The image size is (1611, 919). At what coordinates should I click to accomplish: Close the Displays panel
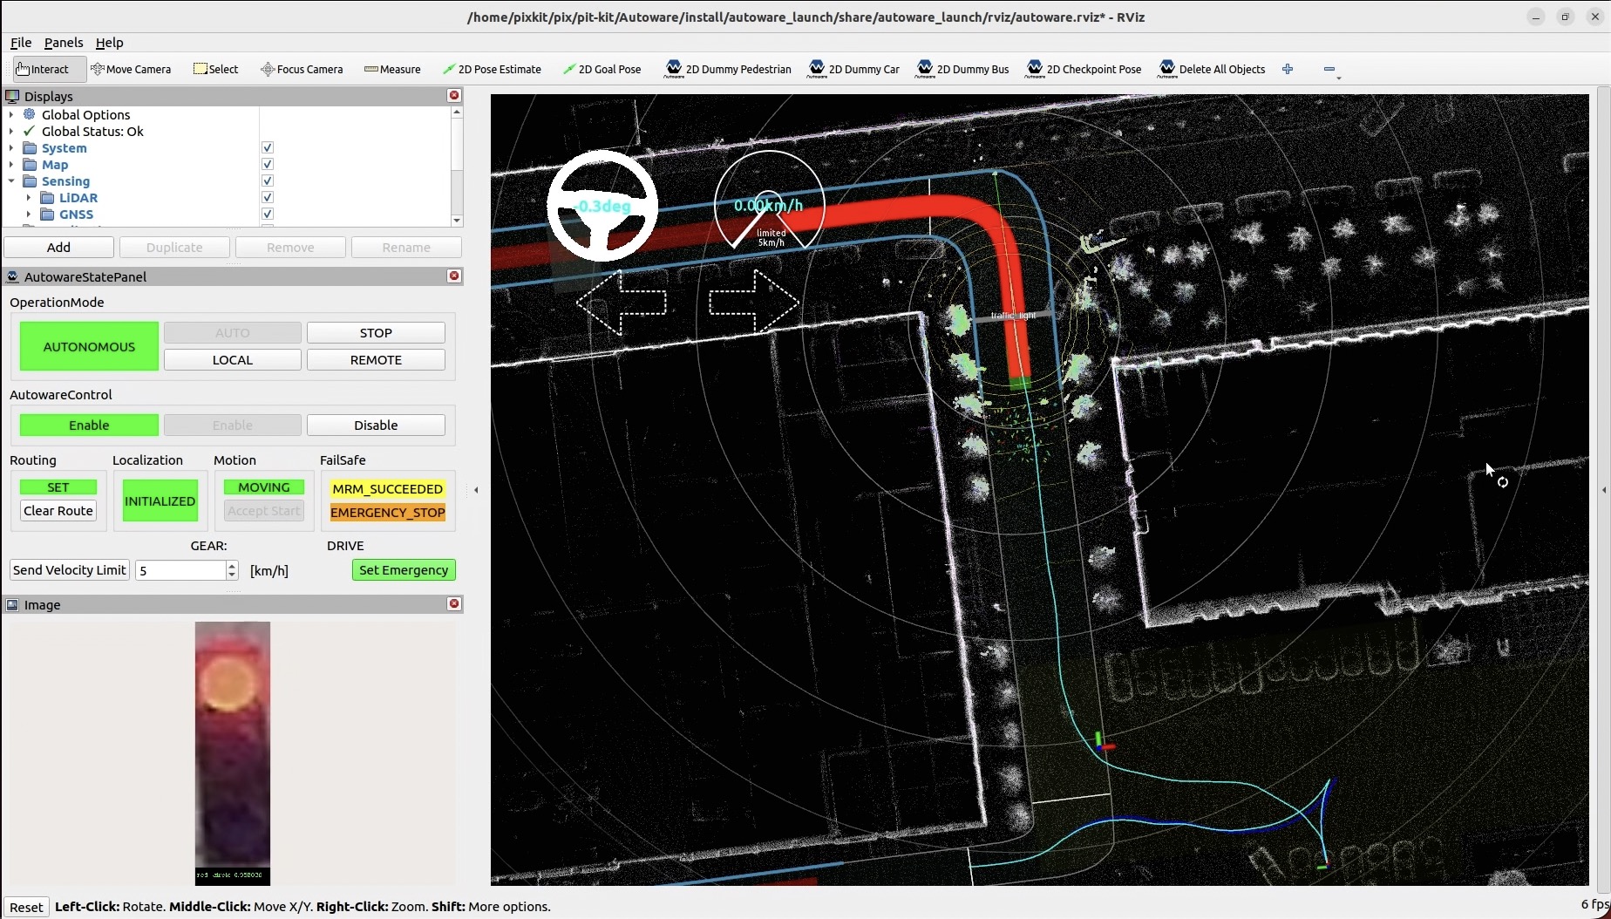coord(454,95)
